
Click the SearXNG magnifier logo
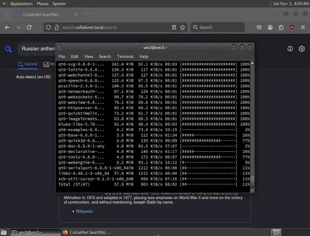point(8,49)
